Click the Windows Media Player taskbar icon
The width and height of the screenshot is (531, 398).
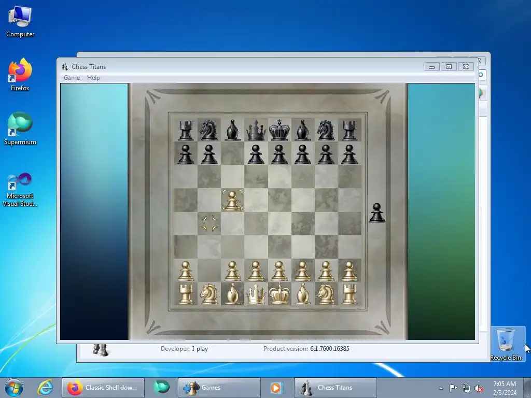click(x=276, y=388)
